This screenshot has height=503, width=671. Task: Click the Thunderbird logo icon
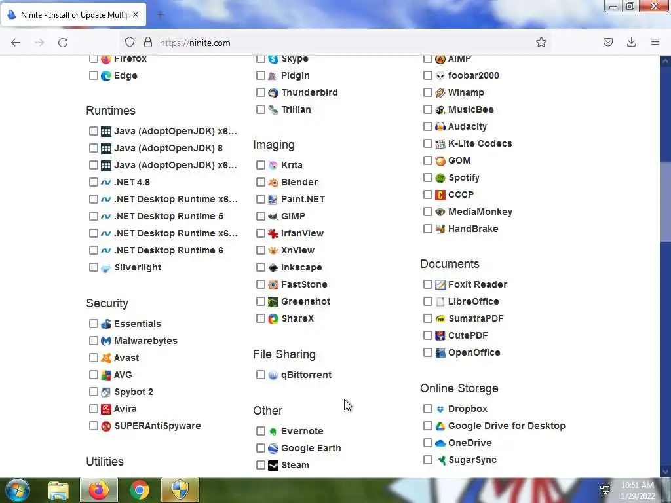click(x=273, y=93)
